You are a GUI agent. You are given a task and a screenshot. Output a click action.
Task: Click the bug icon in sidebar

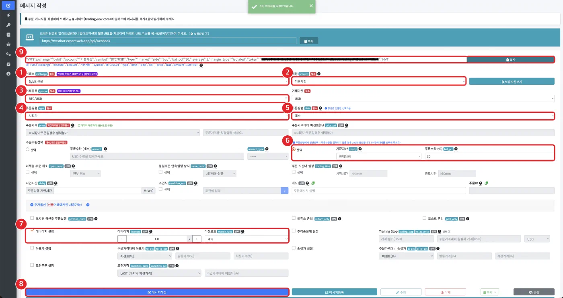8,44
